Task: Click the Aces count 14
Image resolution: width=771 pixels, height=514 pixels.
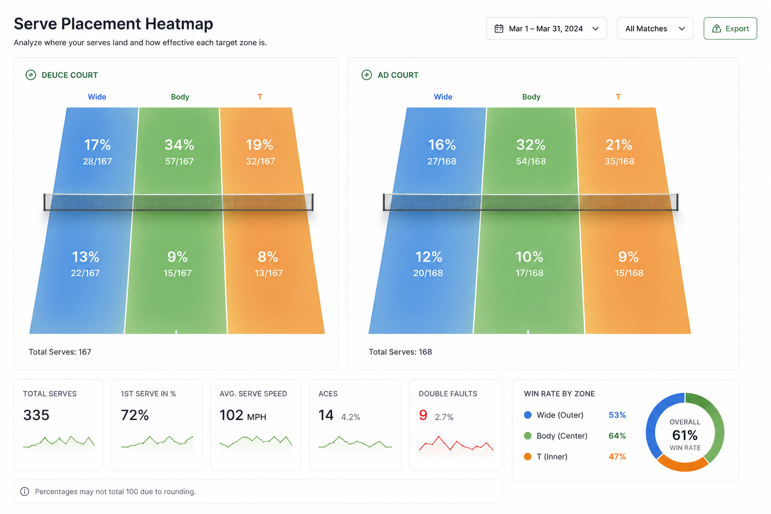Action: 326,415
